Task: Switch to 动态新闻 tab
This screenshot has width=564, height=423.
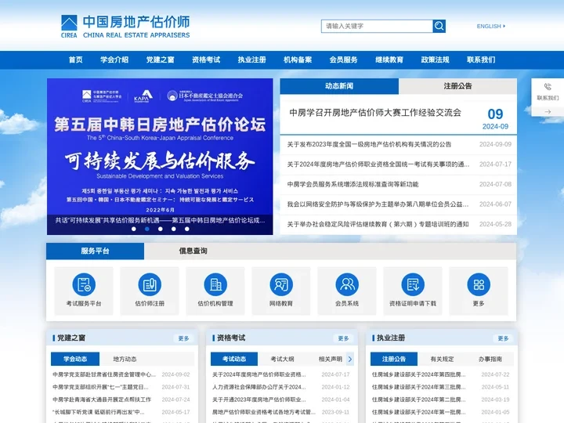Action: (339, 86)
